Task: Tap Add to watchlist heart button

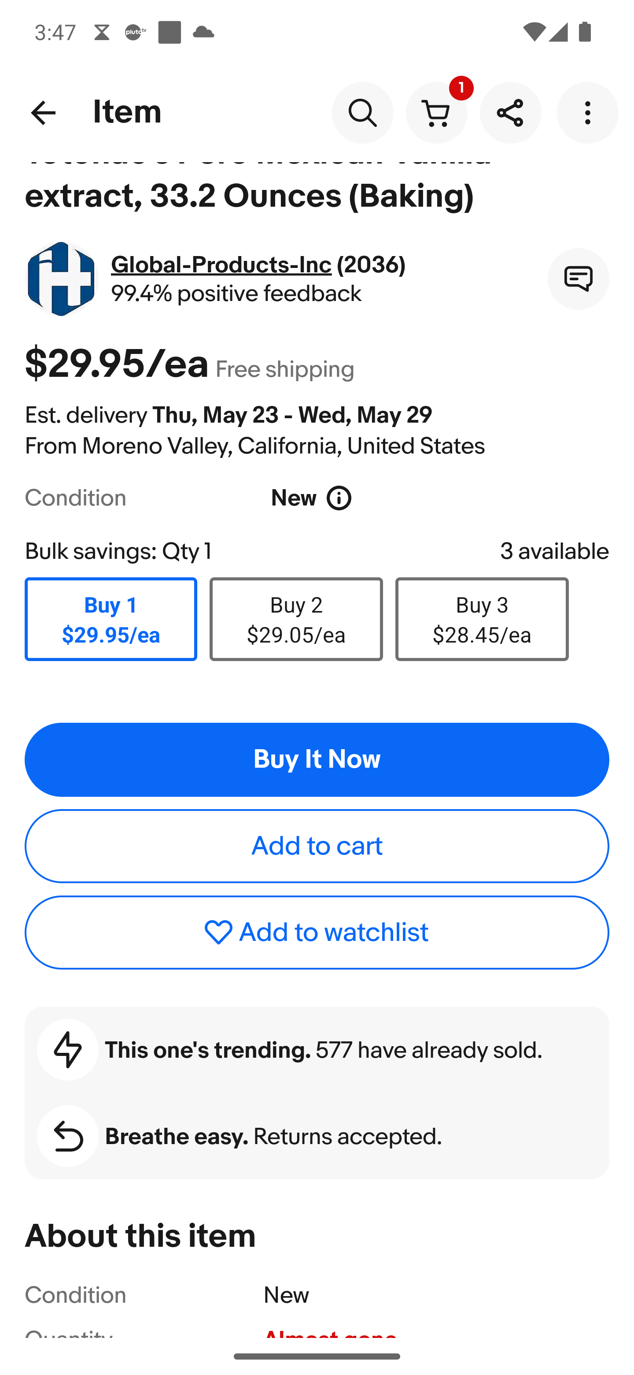Action: click(x=317, y=933)
